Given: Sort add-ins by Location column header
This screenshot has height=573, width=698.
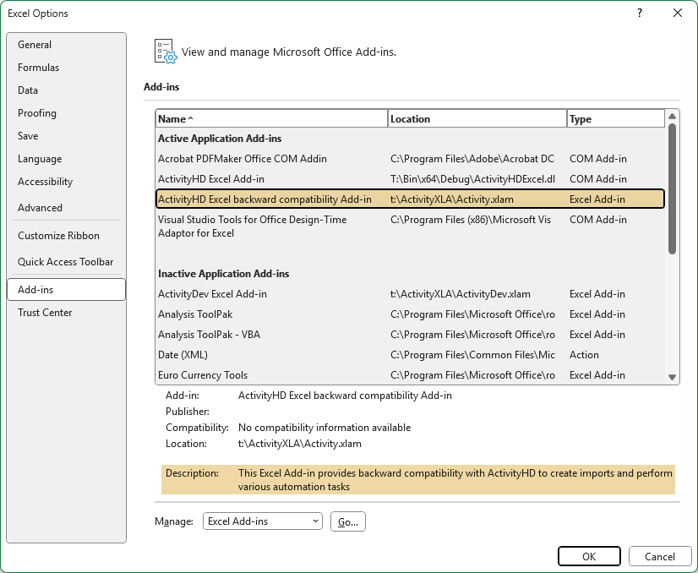Looking at the screenshot, I should pos(477,119).
